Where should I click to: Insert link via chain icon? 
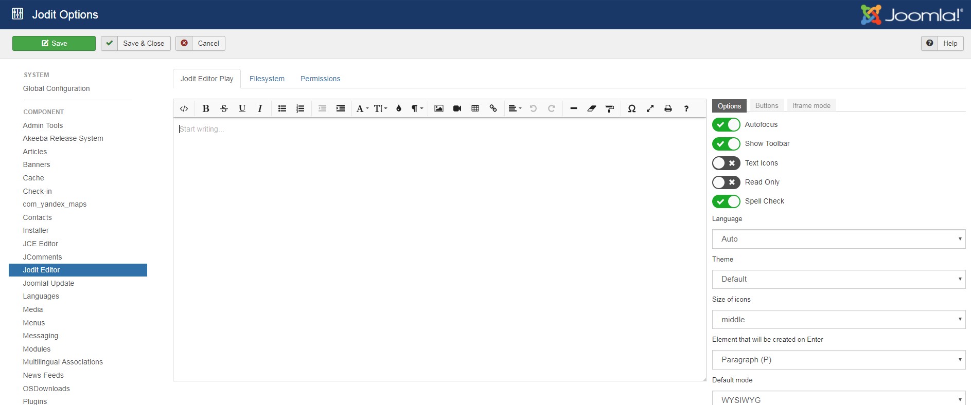tap(493, 108)
